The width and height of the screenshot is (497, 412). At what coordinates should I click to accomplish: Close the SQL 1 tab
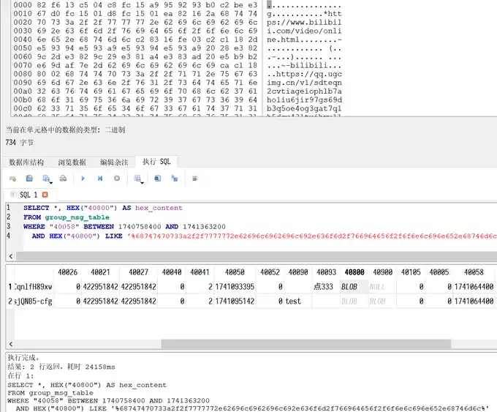point(45,195)
